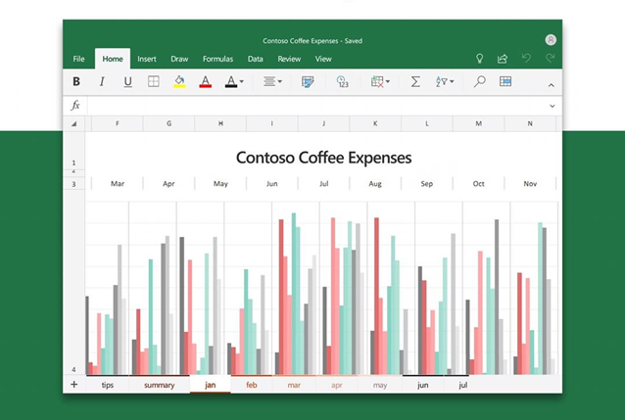The height and width of the screenshot is (420, 625).
Task: Click inside the formula bar field
Action: point(313,105)
